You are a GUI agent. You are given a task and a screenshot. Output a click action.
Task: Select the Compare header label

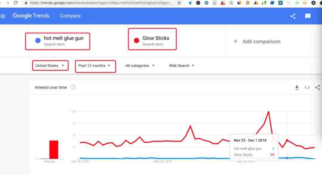[70, 16]
